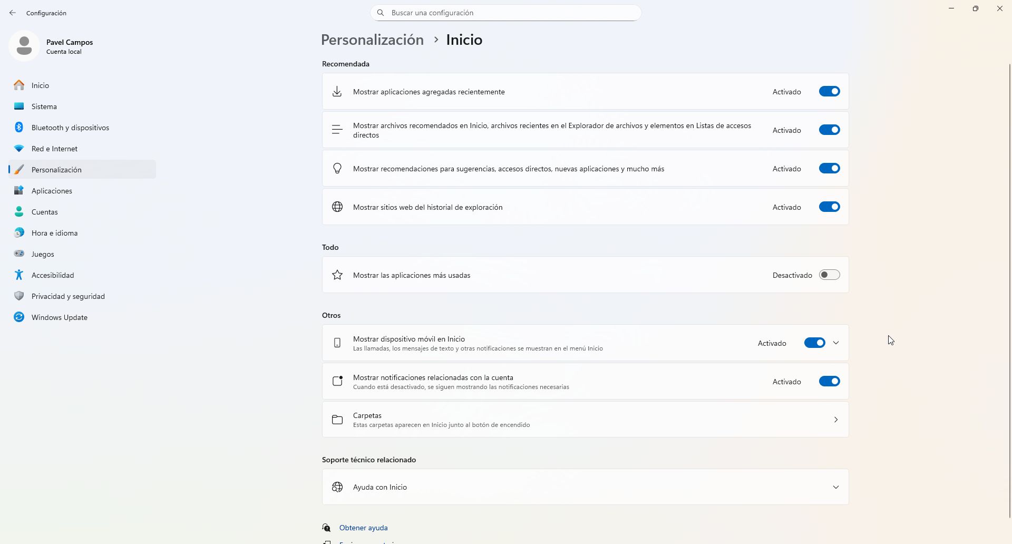Open Hora e idioma settings
This screenshot has width=1012, height=544.
[82, 233]
